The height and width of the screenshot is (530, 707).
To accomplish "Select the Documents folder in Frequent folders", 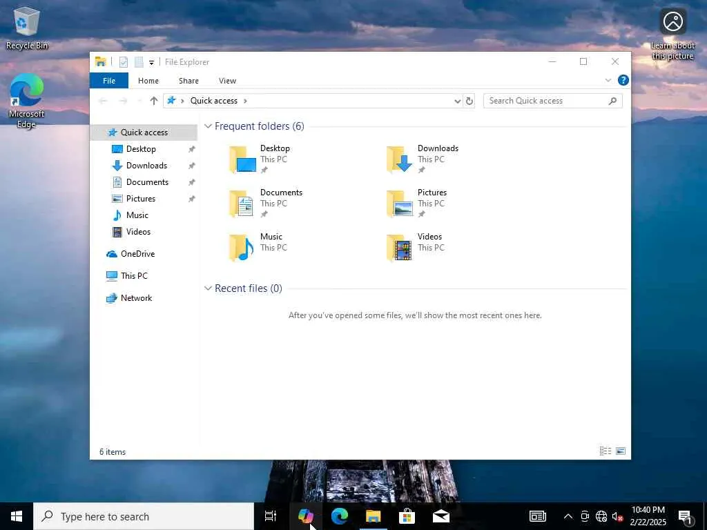I will pyautogui.click(x=265, y=204).
